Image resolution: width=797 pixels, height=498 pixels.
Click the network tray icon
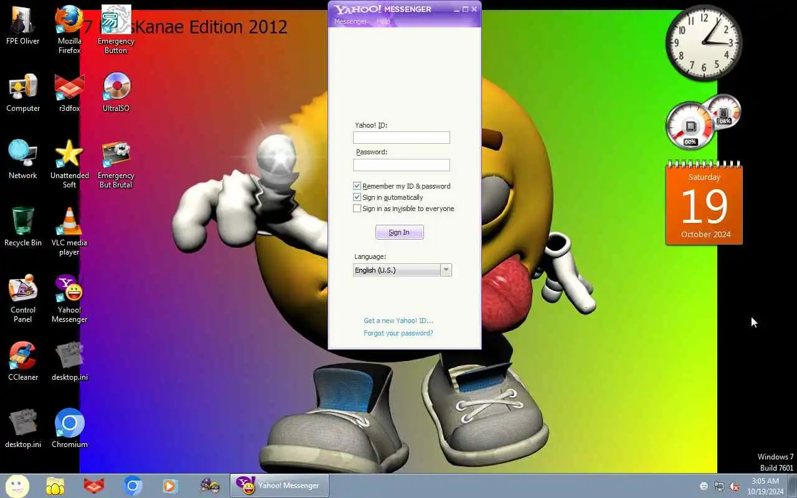tap(719, 486)
